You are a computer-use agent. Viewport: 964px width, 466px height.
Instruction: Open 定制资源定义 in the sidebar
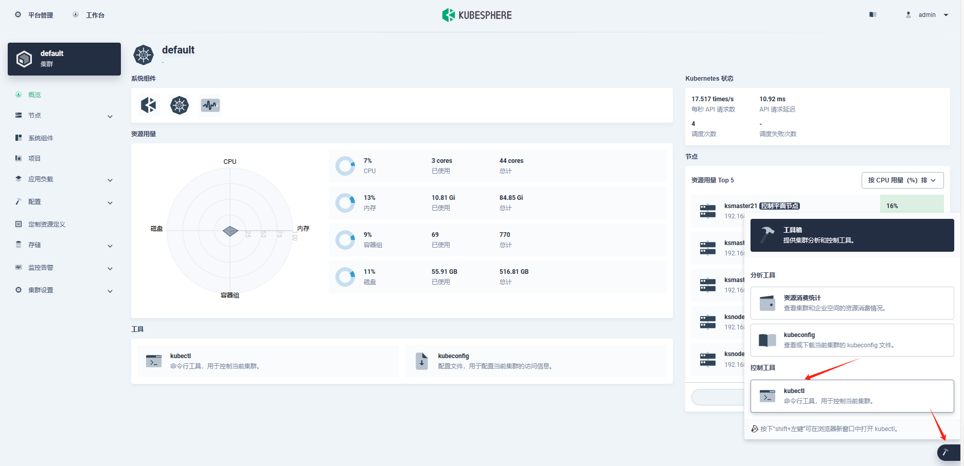point(47,224)
